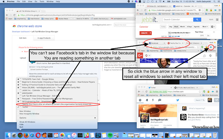Expand the arrow beside the CREATE button
The width and height of the screenshot is (223, 139).
[150, 33]
